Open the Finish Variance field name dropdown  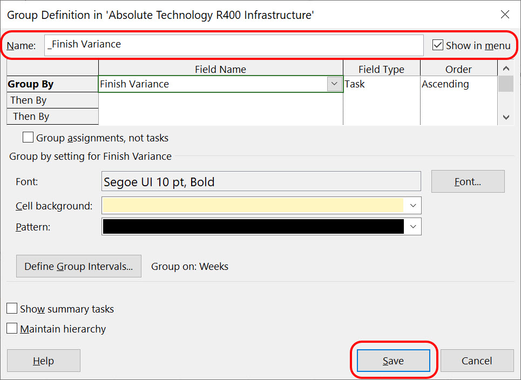click(334, 84)
